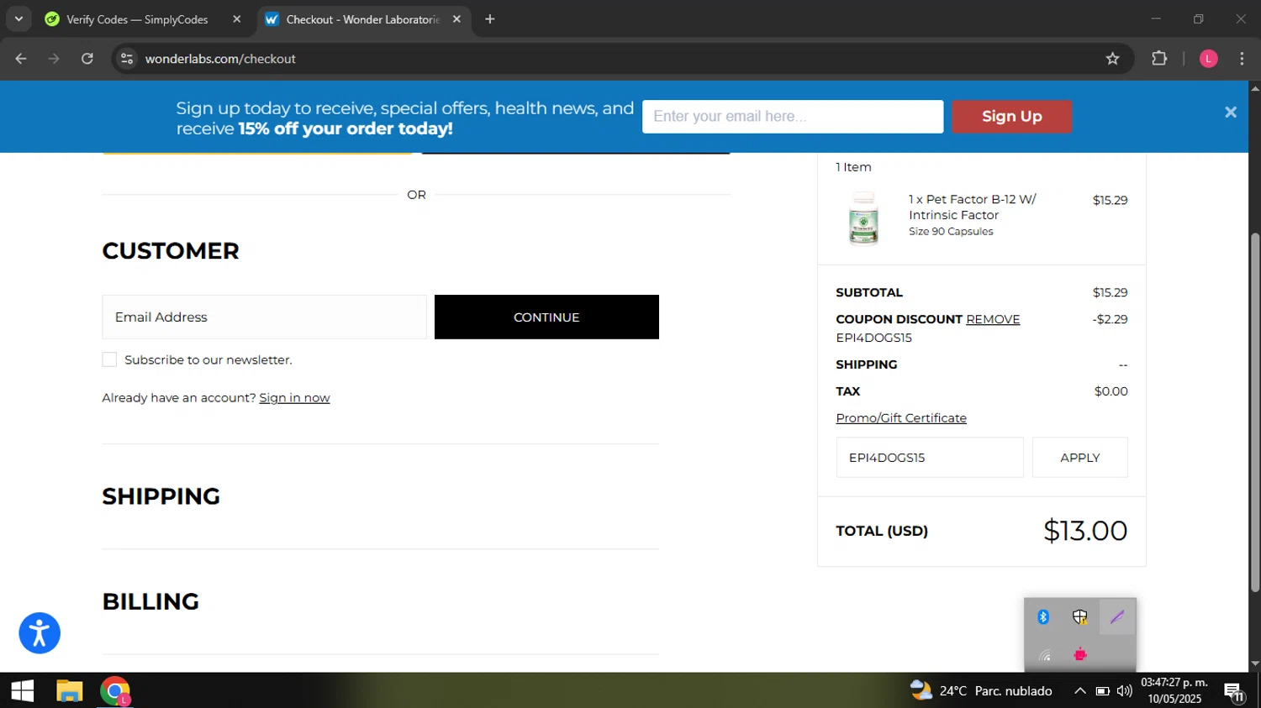The image size is (1261, 708).
Task: Open Windows Security shield tray icon
Action: pyautogui.click(x=1080, y=617)
